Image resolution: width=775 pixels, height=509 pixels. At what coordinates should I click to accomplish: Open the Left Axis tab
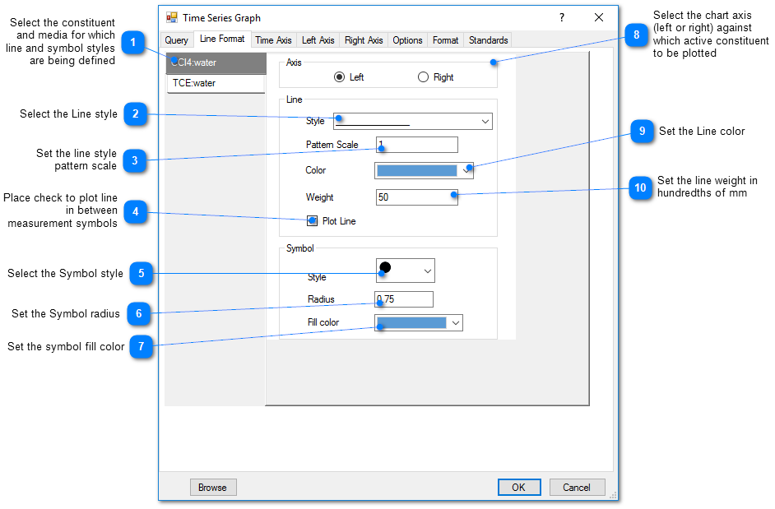click(318, 40)
